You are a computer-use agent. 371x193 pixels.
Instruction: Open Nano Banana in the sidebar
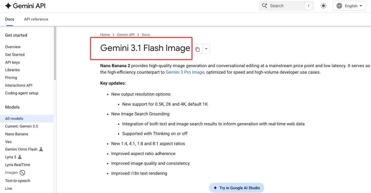(x=17, y=134)
